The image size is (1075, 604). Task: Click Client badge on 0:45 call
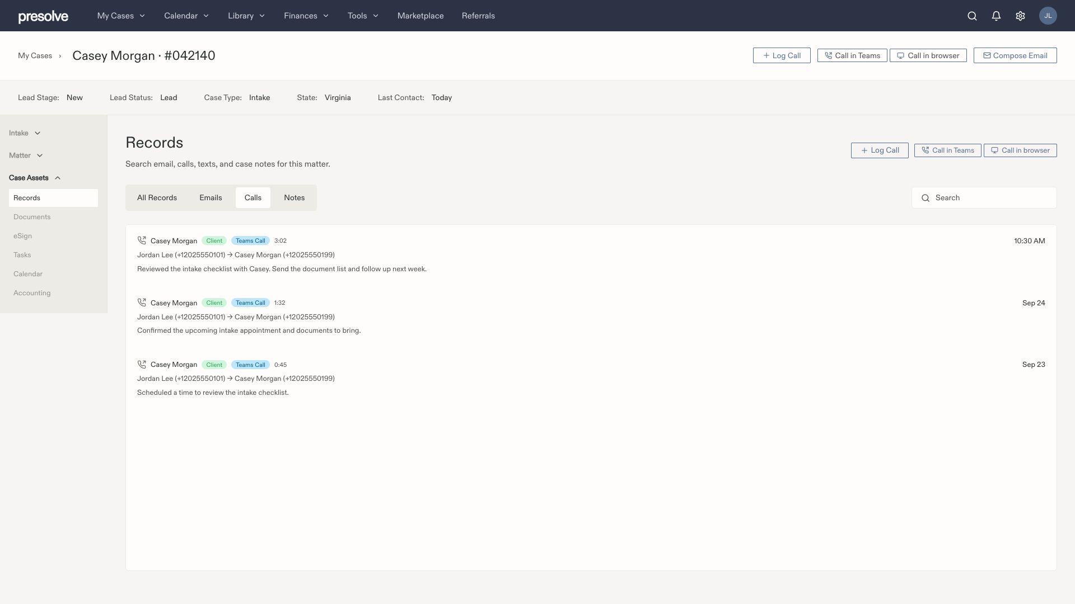click(x=214, y=365)
